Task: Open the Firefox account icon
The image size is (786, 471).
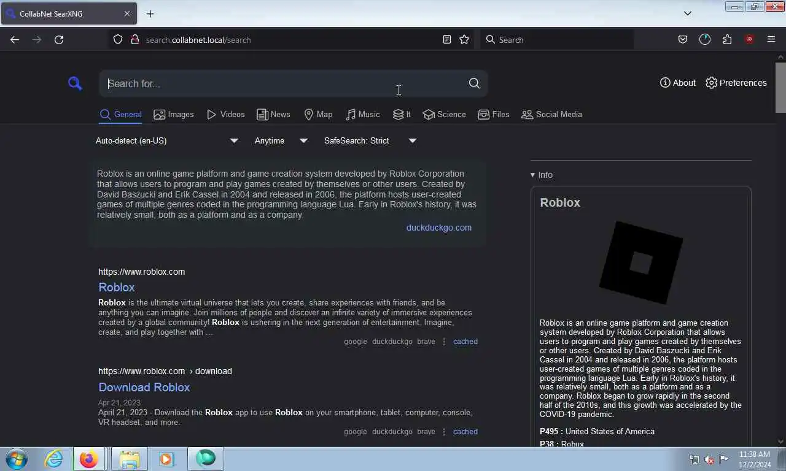Action: pos(705,40)
